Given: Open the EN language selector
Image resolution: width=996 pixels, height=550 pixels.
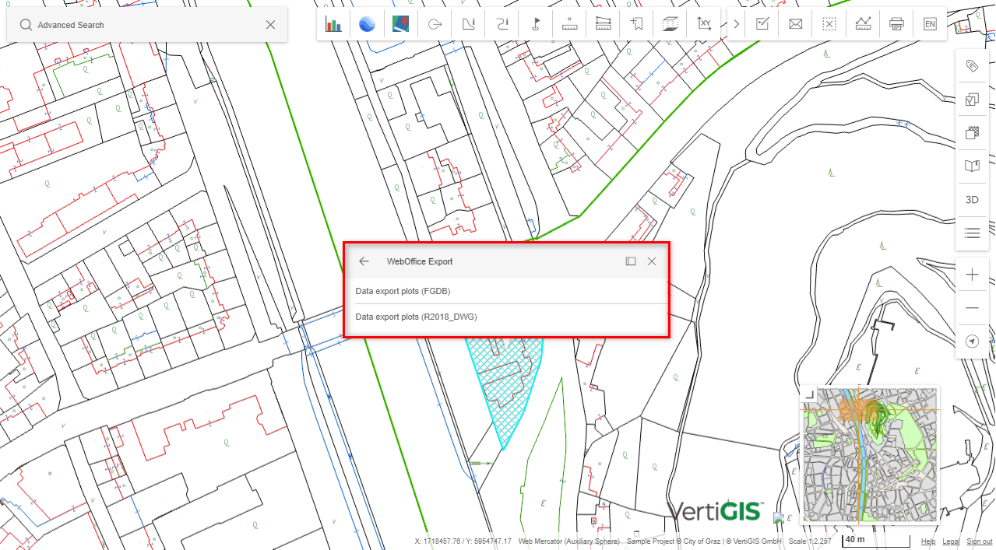Looking at the screenshot, I should (930, 23).
